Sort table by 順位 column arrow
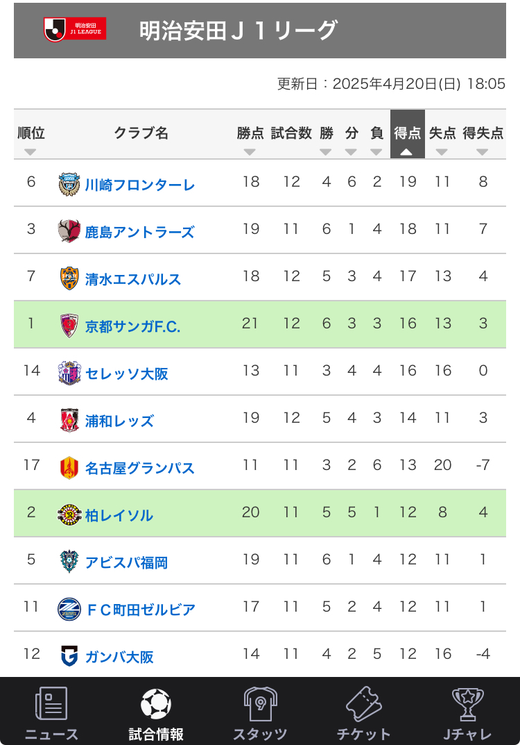 coord(31,152)
